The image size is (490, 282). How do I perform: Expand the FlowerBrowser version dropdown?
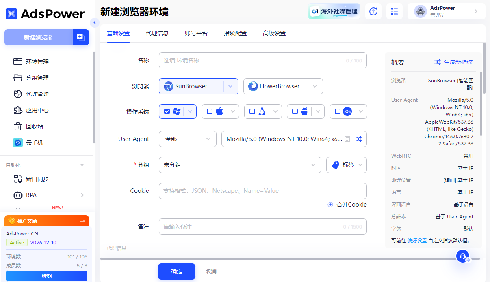click(315, 86)
